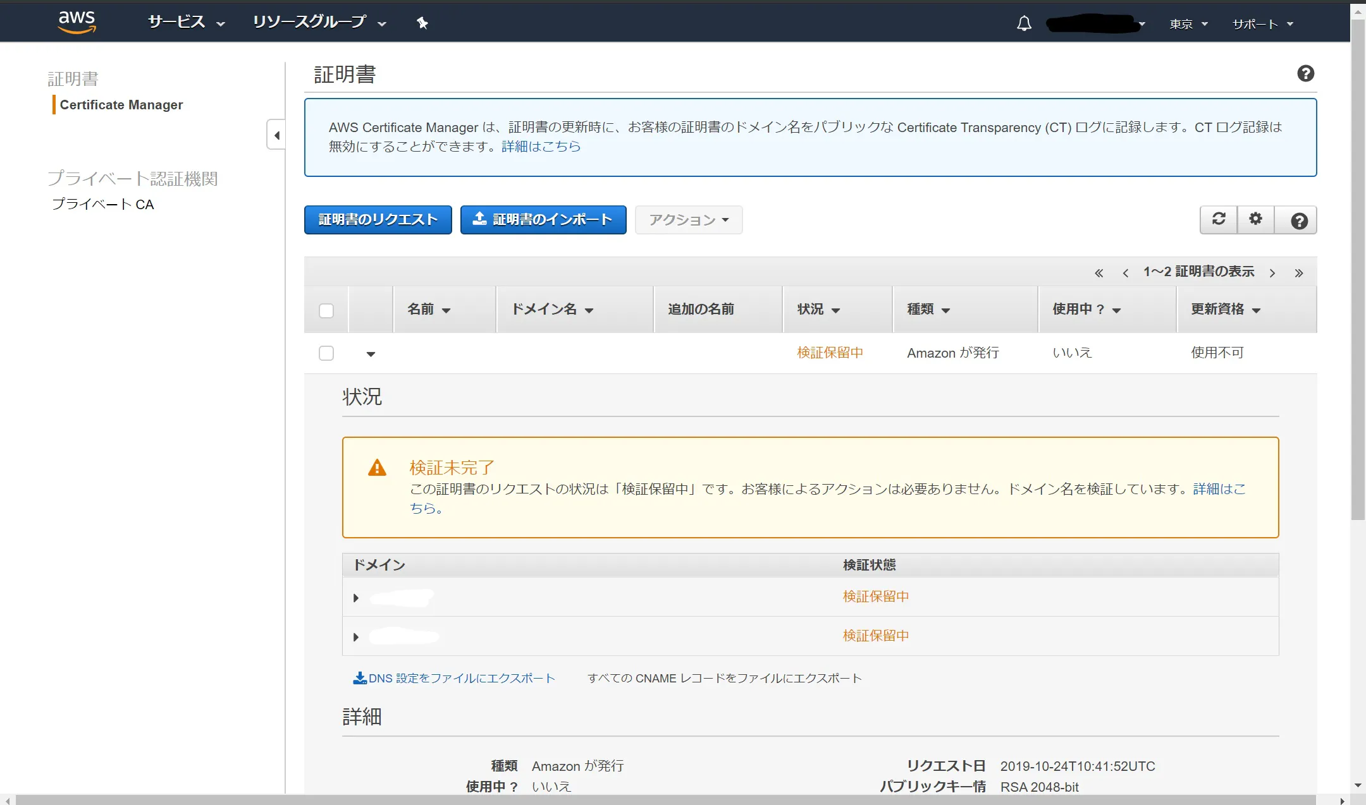Click the RSA 2048-bit key value

(1040, 787)
